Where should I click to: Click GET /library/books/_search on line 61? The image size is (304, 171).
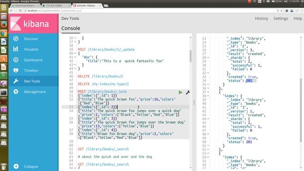(104, 149)
